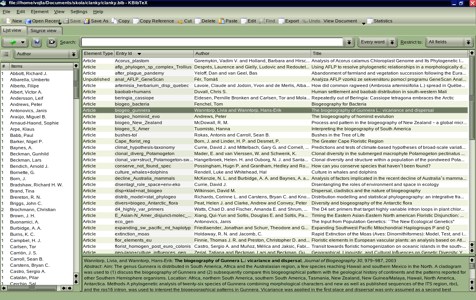
Task: Open the All fields restrict combo box
Action: coord(449,42)
